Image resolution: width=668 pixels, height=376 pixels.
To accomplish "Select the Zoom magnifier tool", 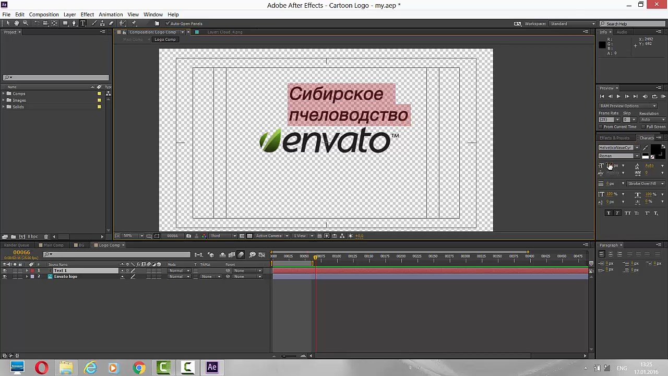I will tap(26, 23).
